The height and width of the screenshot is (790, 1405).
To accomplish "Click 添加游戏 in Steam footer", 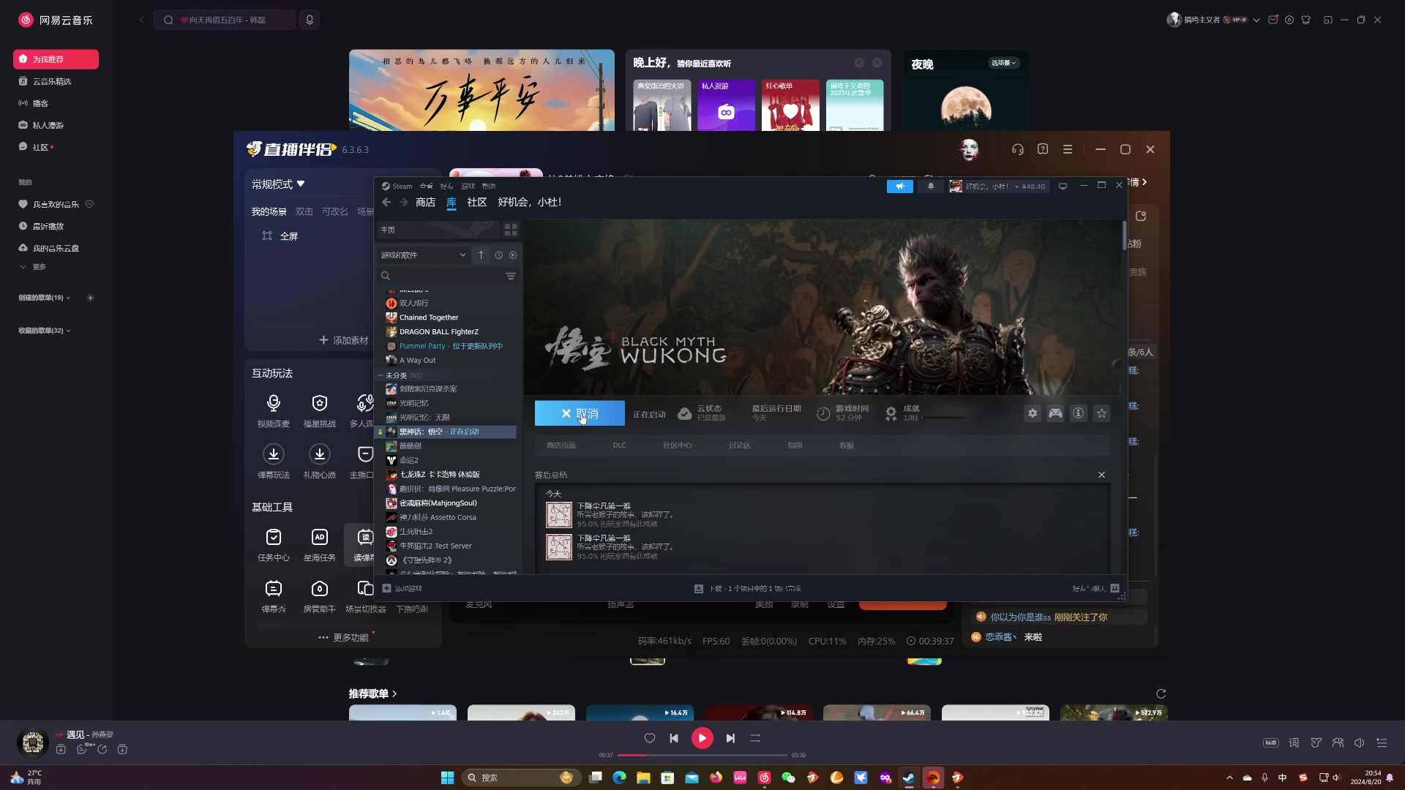I will pyautogui.click(x=402, y=588).
